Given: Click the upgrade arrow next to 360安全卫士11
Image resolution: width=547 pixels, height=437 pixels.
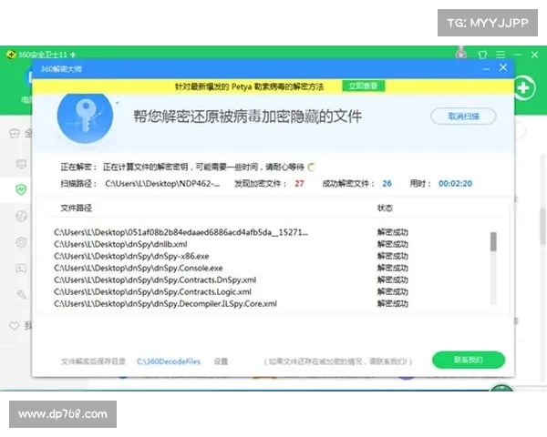Looking at the screenshot, I should [73, 55].
